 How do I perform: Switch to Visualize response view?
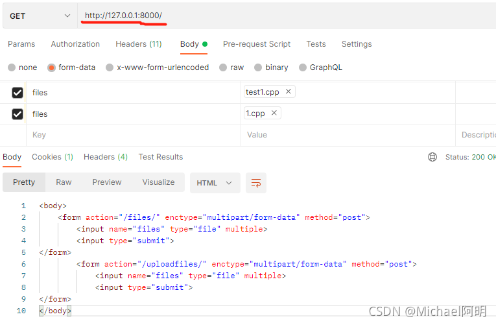pyautogui.click(x=158, y=182)
